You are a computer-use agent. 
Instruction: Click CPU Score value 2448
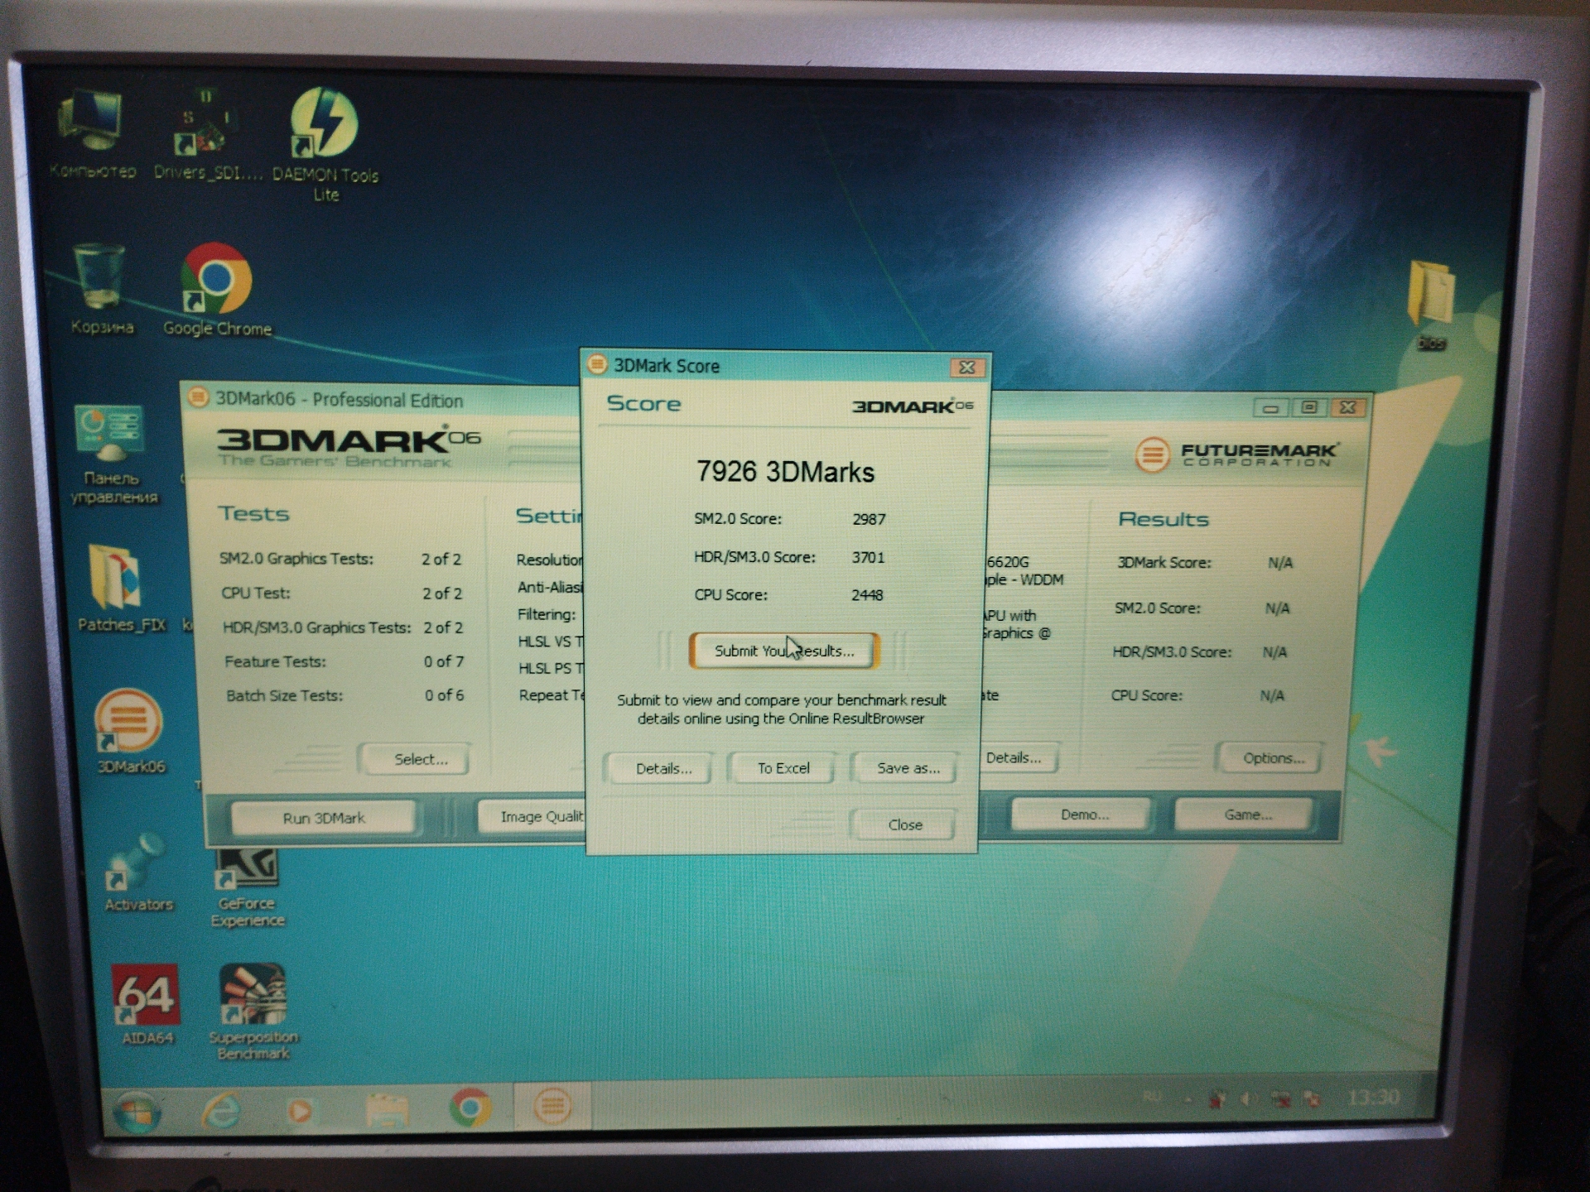coord(867,595)
